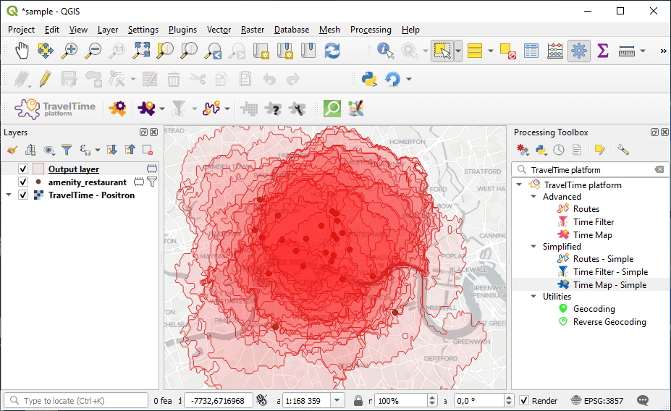Select Time Map - Simple algorithm
This screenshot has height=411, width=671.
coord(609,285)
